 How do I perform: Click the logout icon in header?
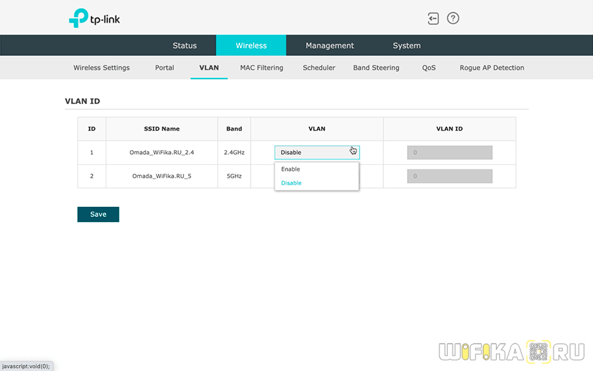pos(433,18)
